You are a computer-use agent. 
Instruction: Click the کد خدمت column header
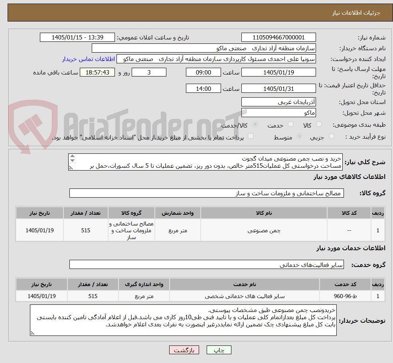coord(345,285)
